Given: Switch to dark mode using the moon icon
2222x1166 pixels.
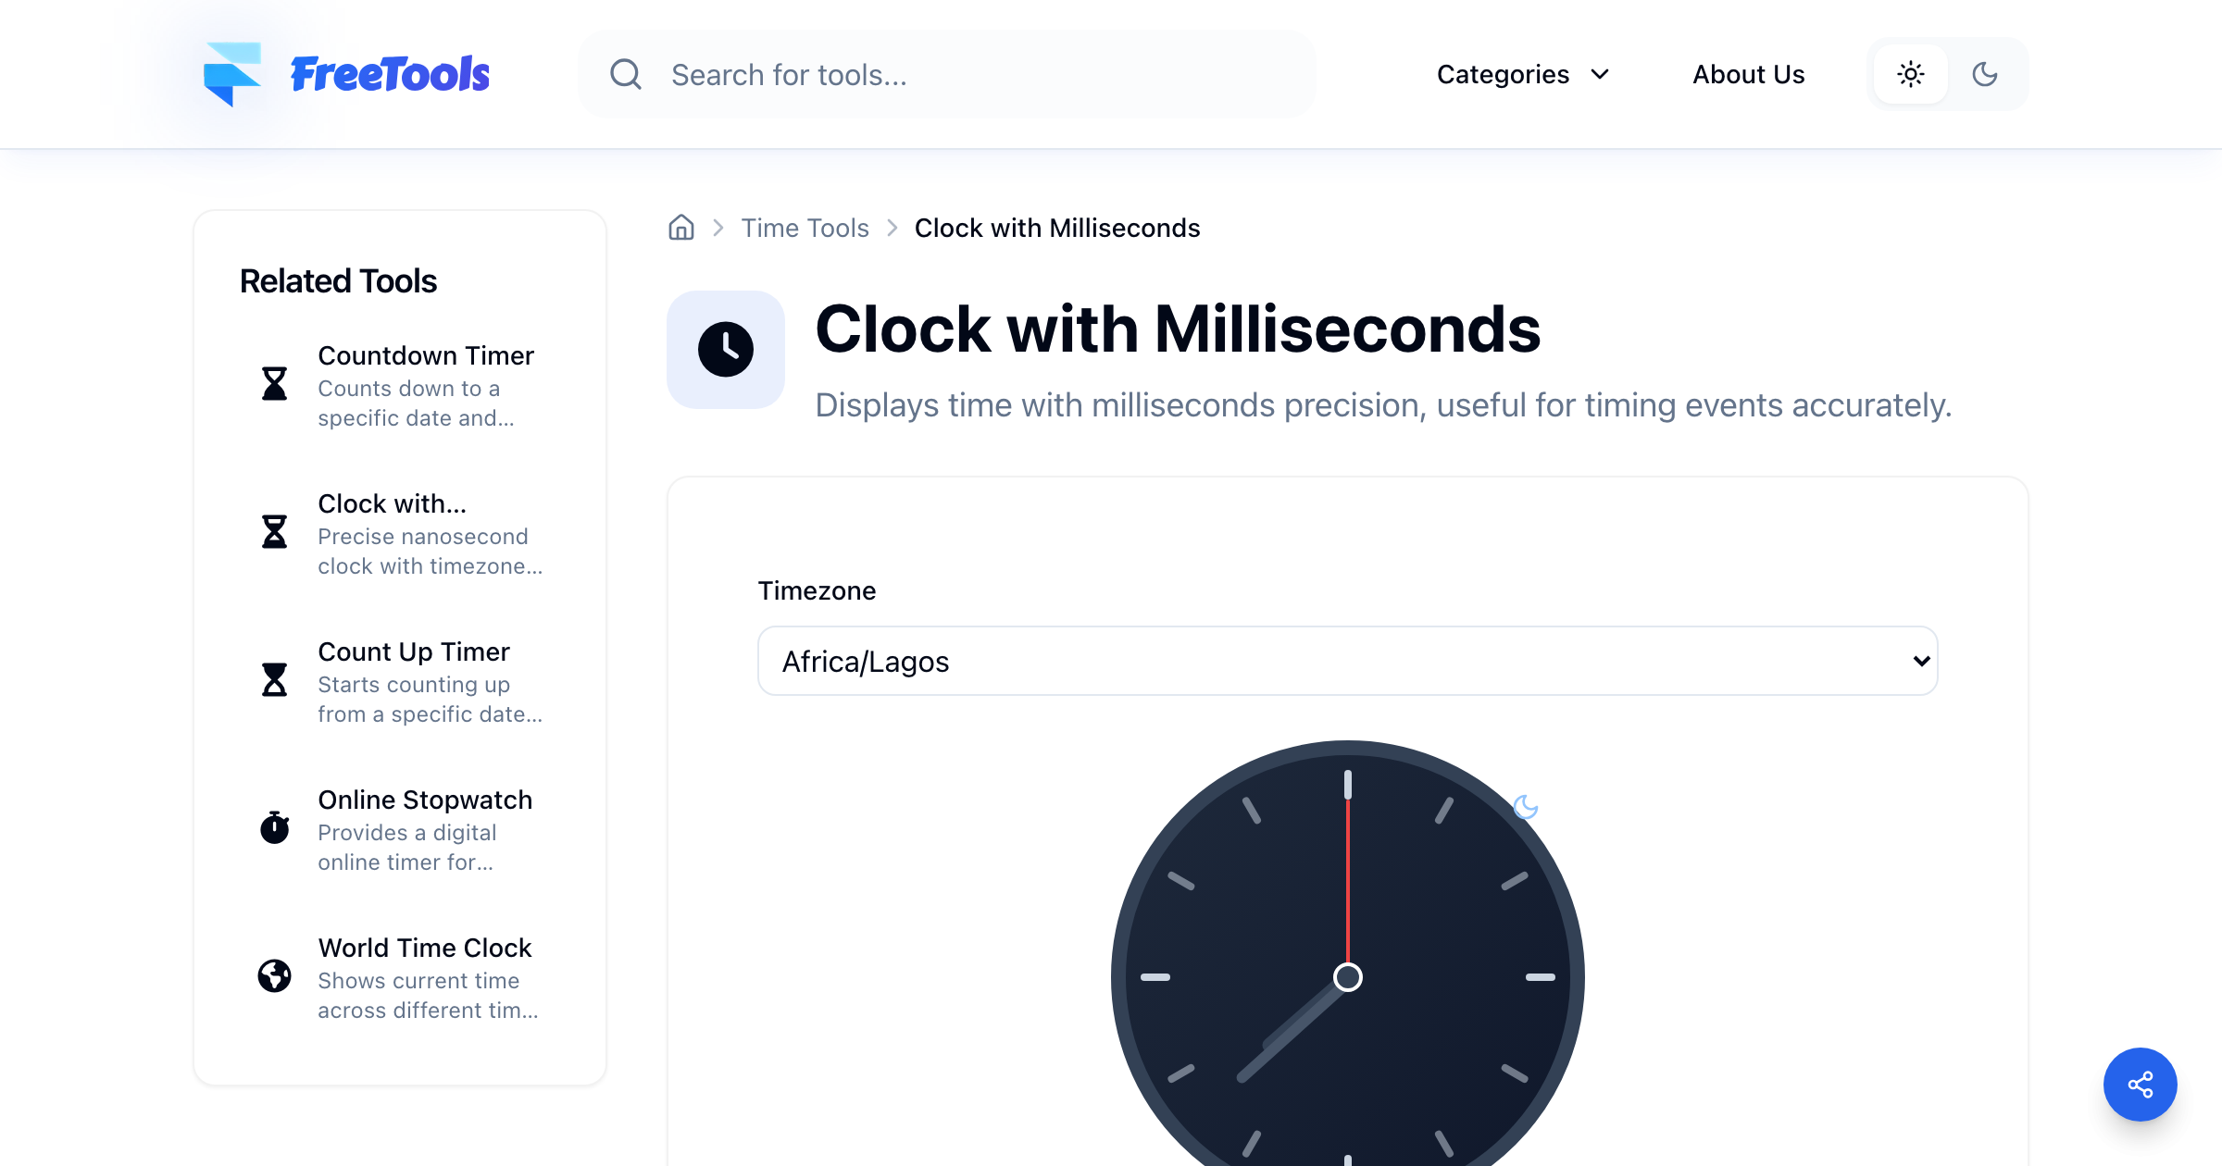Looking at the screenshot, I should tap(1985, 74).
